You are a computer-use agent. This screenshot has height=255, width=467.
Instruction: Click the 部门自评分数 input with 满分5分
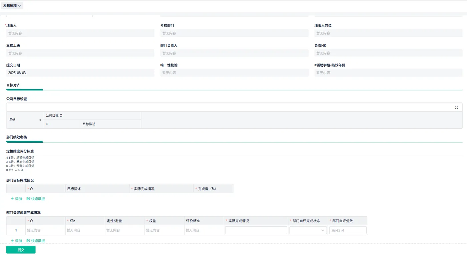tap(348, 230)
